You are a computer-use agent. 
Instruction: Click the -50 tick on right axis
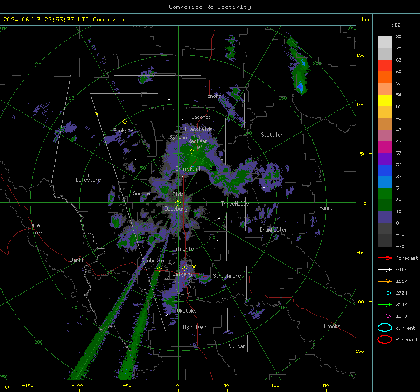pos(360,252)
